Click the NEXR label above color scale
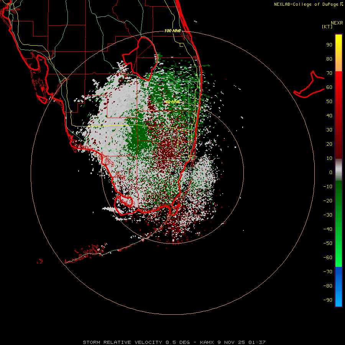345x345 pixels. [337, 23]
